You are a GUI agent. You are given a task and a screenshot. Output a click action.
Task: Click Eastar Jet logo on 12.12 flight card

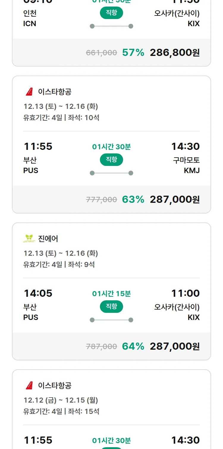[29, 386]
